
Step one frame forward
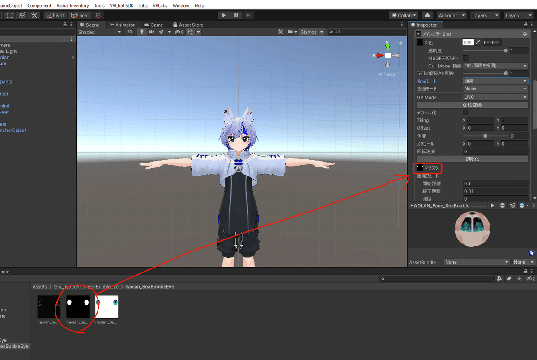(248, 15)
